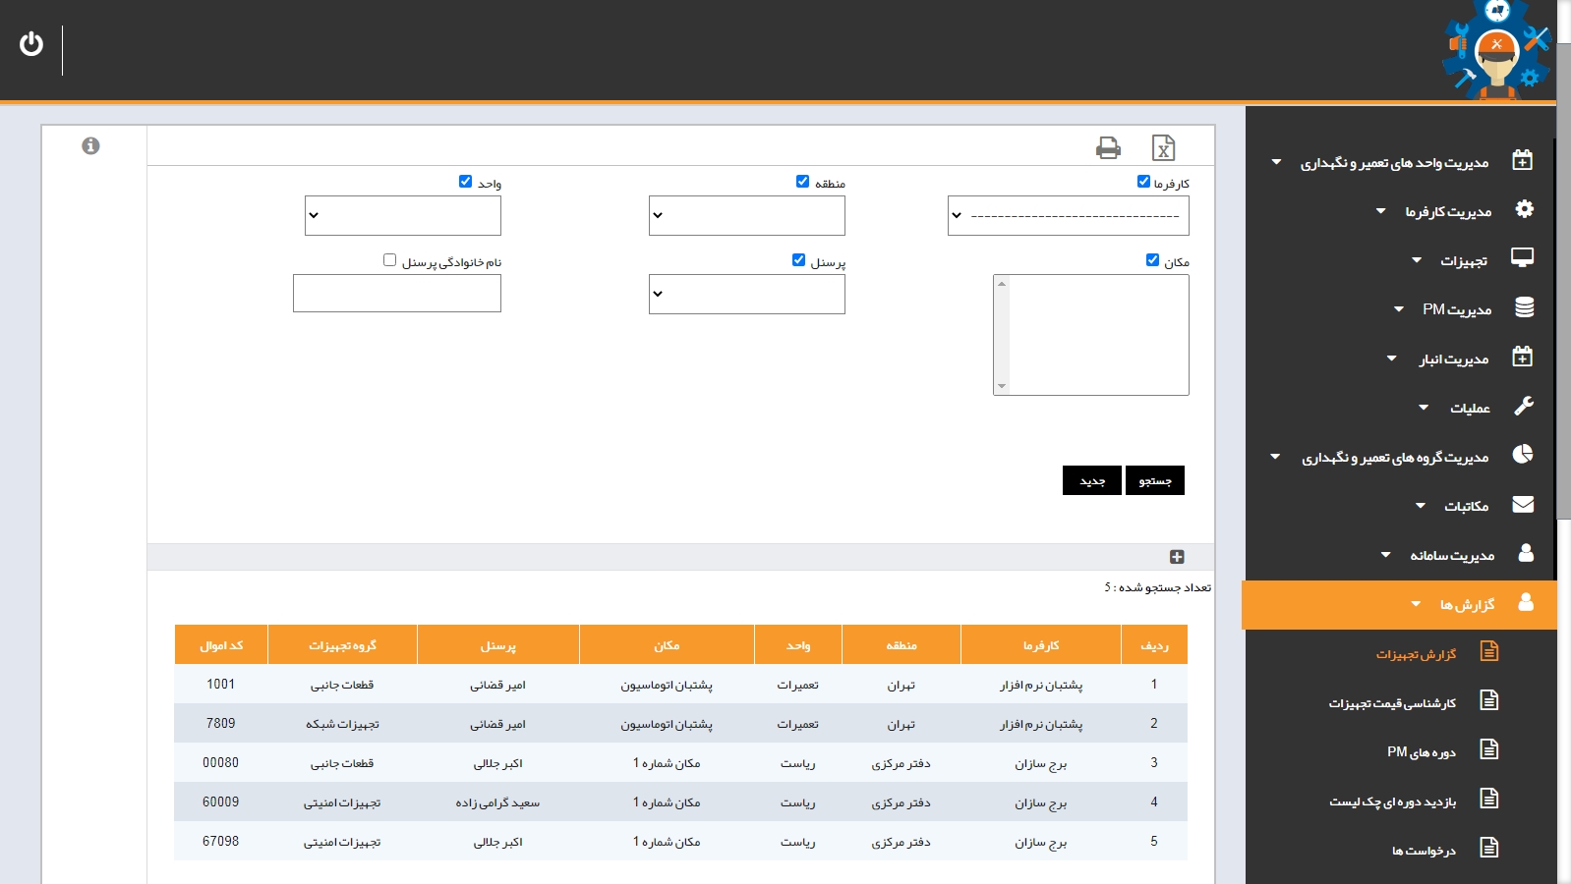Click the print report icon
The height and width of the screenshot is (884, 1571).
pyautogui.click(x=1108, y=147)
